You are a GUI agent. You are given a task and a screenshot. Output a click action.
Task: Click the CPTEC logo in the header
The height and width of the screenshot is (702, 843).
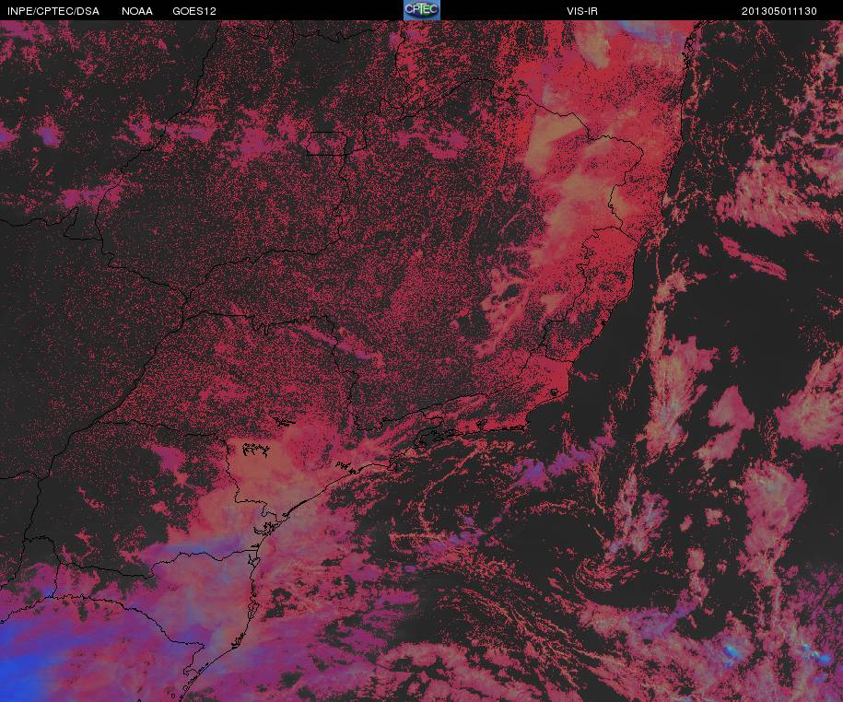pos(422,10)
